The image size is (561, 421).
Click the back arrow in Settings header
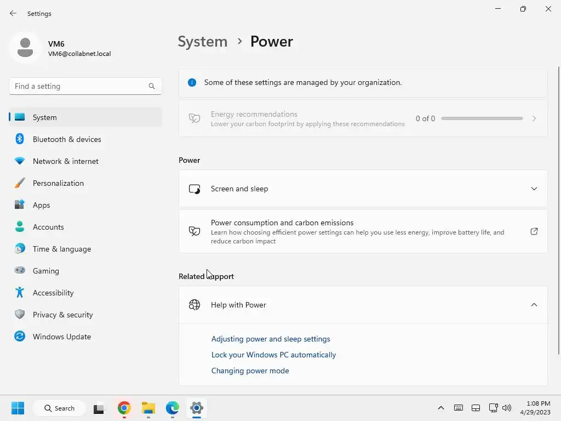[x=13, y=13]
